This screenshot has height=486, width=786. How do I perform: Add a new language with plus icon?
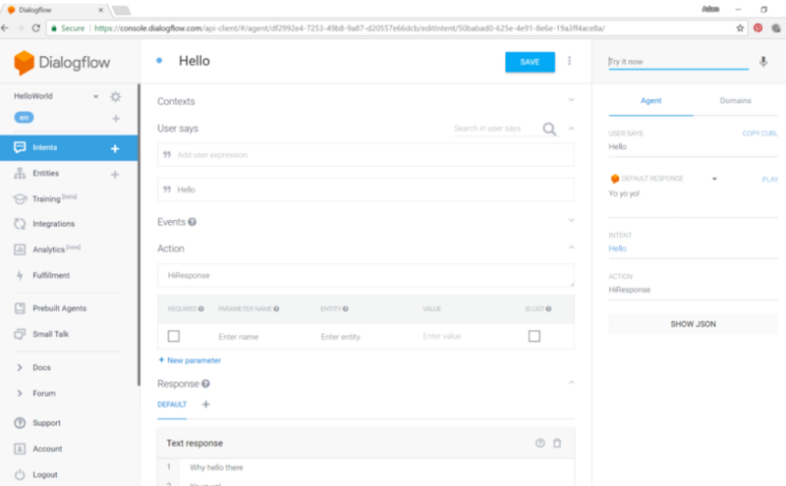tap(116, 118)
